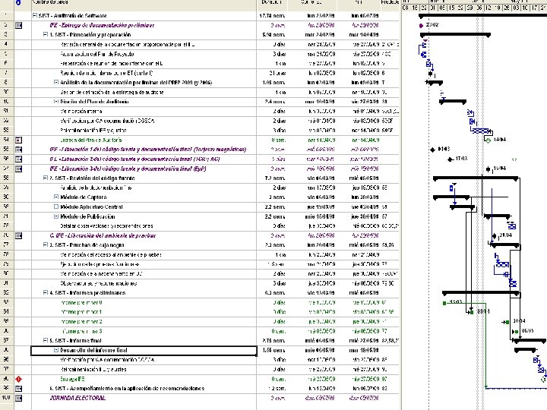547x410 pixels.
Task: Select the 'Actualización del Plan de Proyecto' task
Action: click(97, 54)
